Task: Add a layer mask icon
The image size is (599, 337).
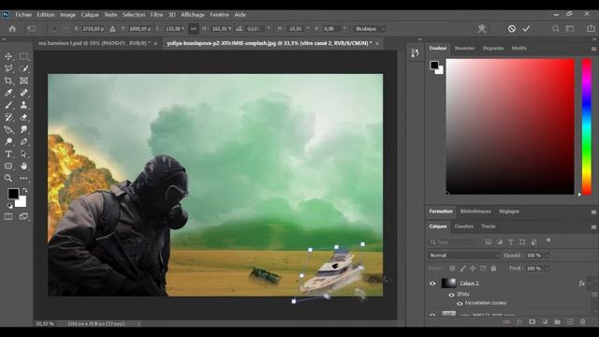Action: pos(533,322)
